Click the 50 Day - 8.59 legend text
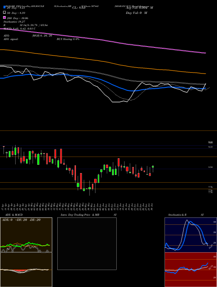217x287 pixels. pos(16,13)
